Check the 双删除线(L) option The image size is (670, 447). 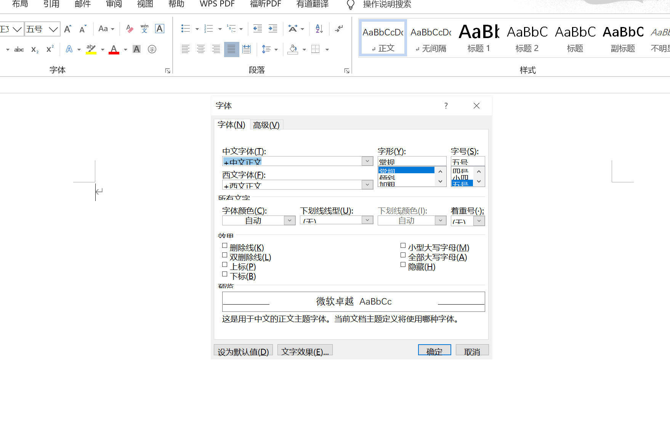pyautogui.click(x=224, y=255)
